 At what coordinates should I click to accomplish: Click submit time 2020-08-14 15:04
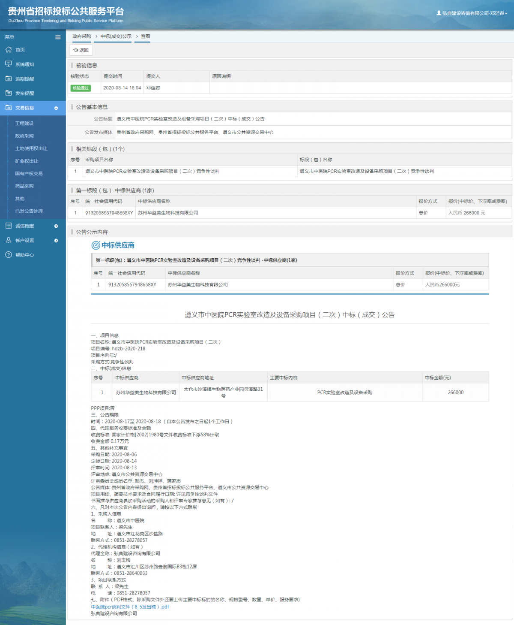(122, 88)
